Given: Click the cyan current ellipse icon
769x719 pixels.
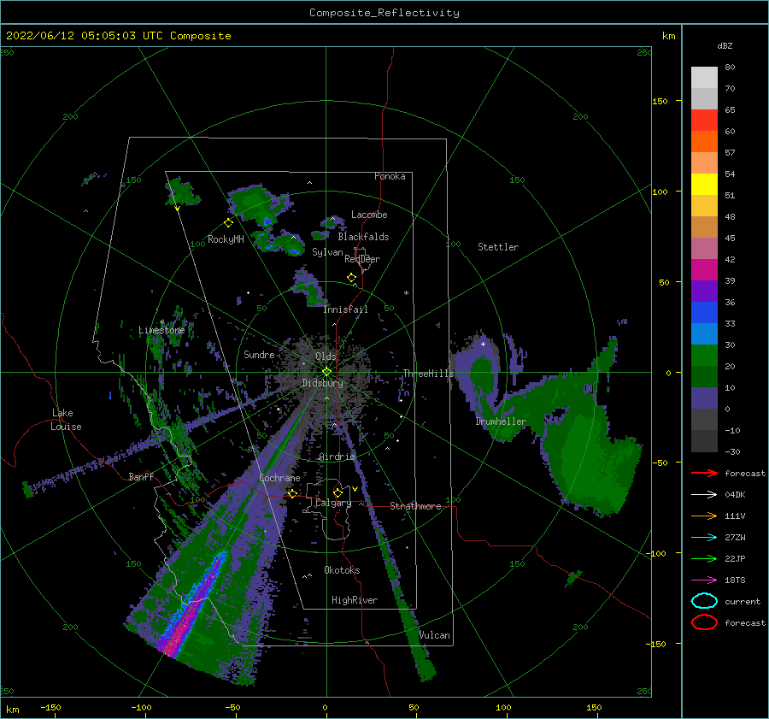Looking at the screenshot, I should (704, 601).
